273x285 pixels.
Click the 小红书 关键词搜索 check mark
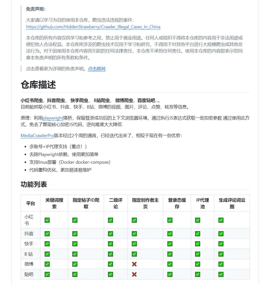click(x=47, y=220)
